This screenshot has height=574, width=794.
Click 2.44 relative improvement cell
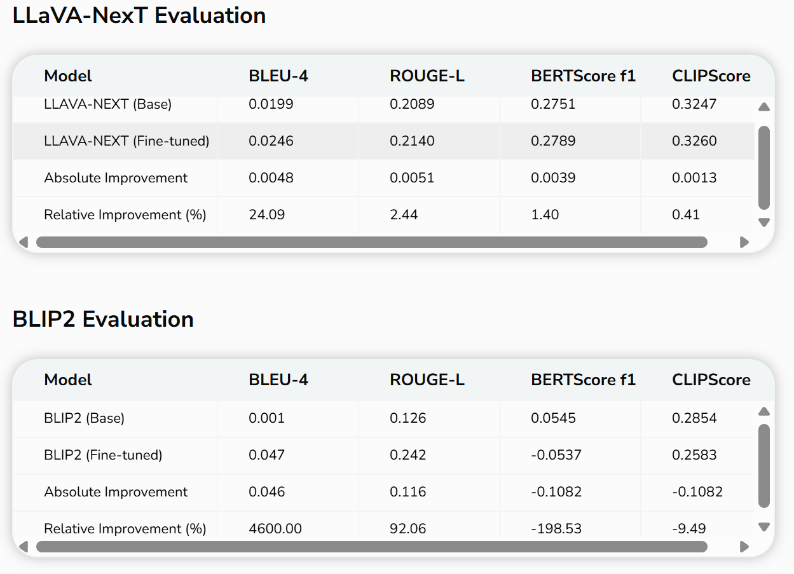pyautogui.click(x=404, y=215)
